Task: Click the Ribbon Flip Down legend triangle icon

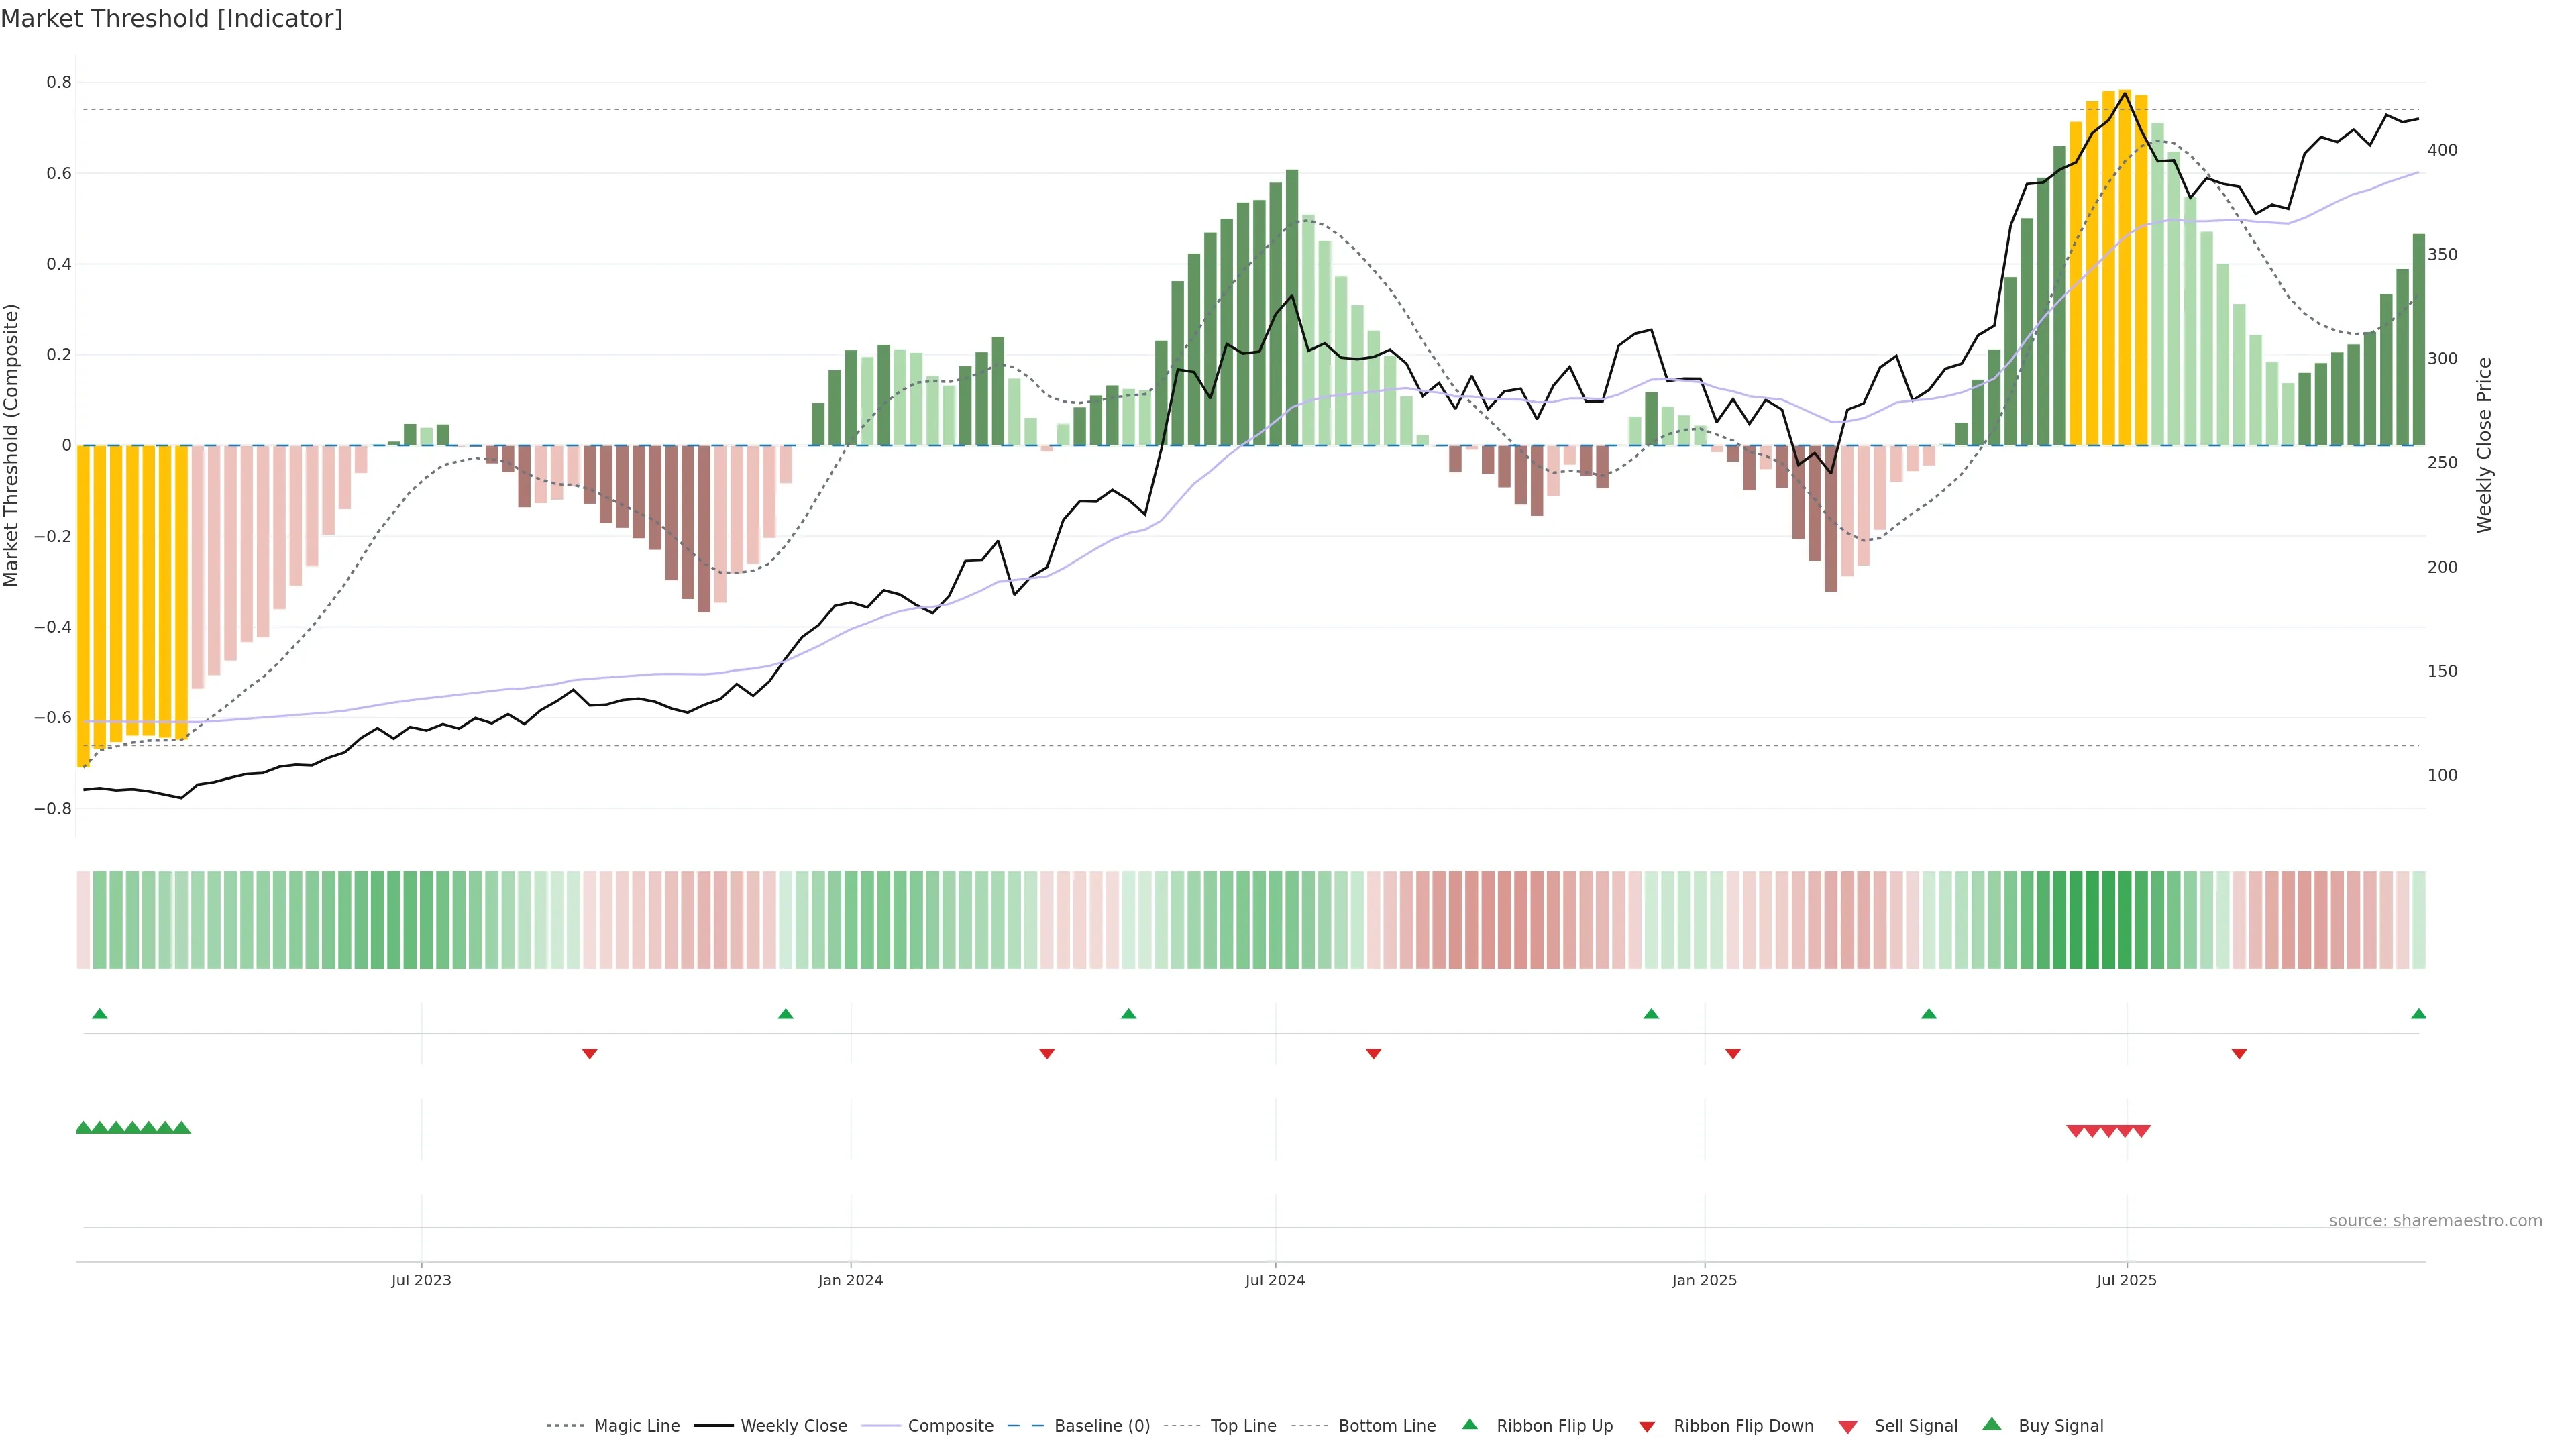Action: [x=1647, y=1427]
